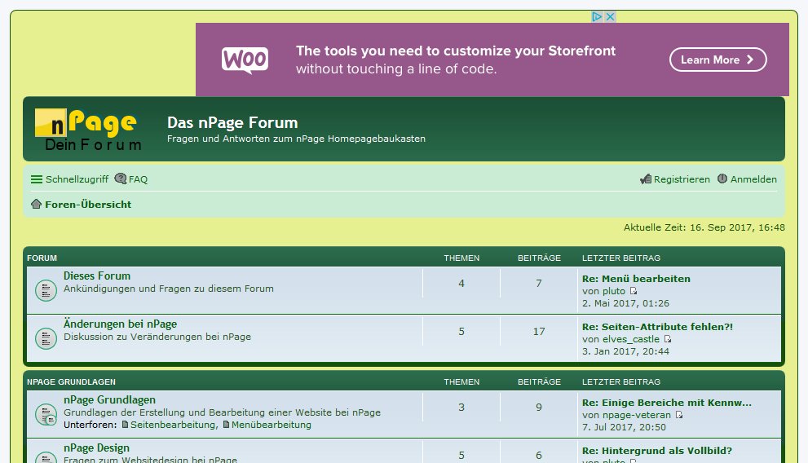
Task: Click Registrieren to create an account
Action: click(675, 179)
